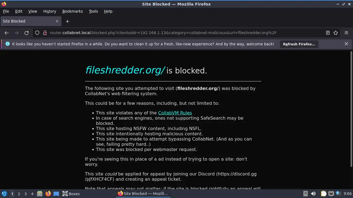Open the History menu

click(x=50, y=11)
